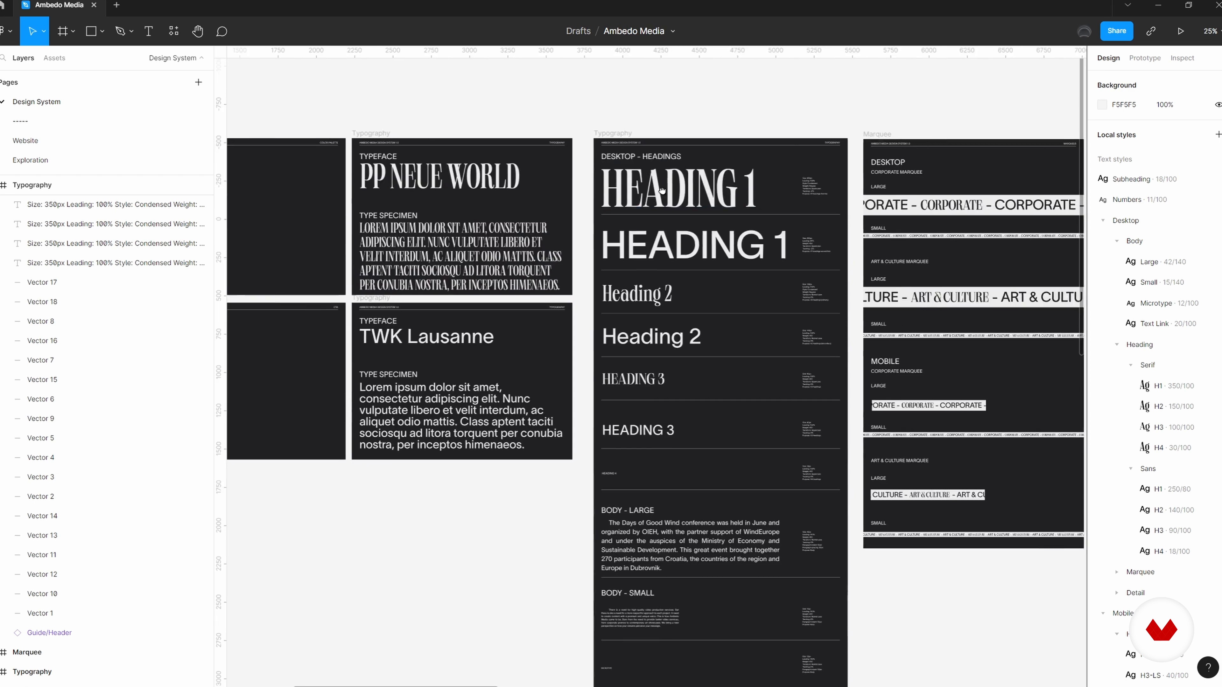Select the Numbers 11/100 text style
Viewport: 1222px width, 687px height.
(x=1132, y=200)
